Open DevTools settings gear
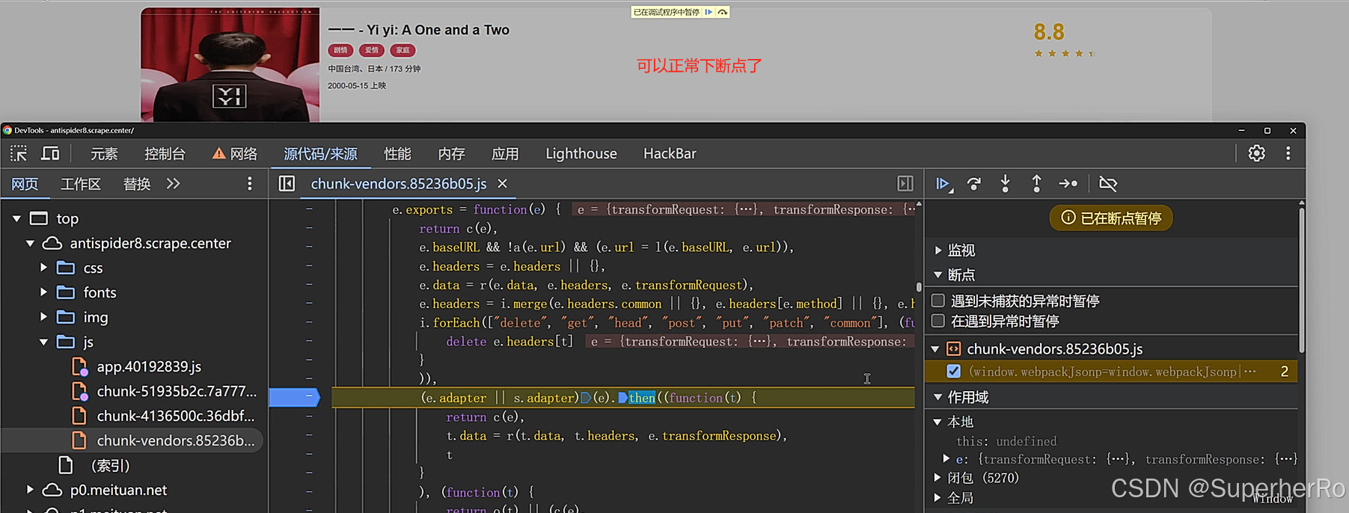Viewport: 1349px width, 513px height. pos(1257,153)
